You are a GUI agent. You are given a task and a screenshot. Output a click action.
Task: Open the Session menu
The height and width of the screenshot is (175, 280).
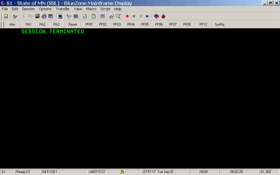coord(28,9)
